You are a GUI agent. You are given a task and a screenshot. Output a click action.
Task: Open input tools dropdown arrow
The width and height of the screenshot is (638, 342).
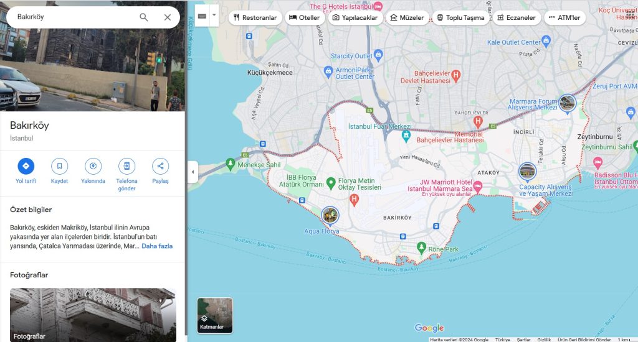(x=214, y=16)
